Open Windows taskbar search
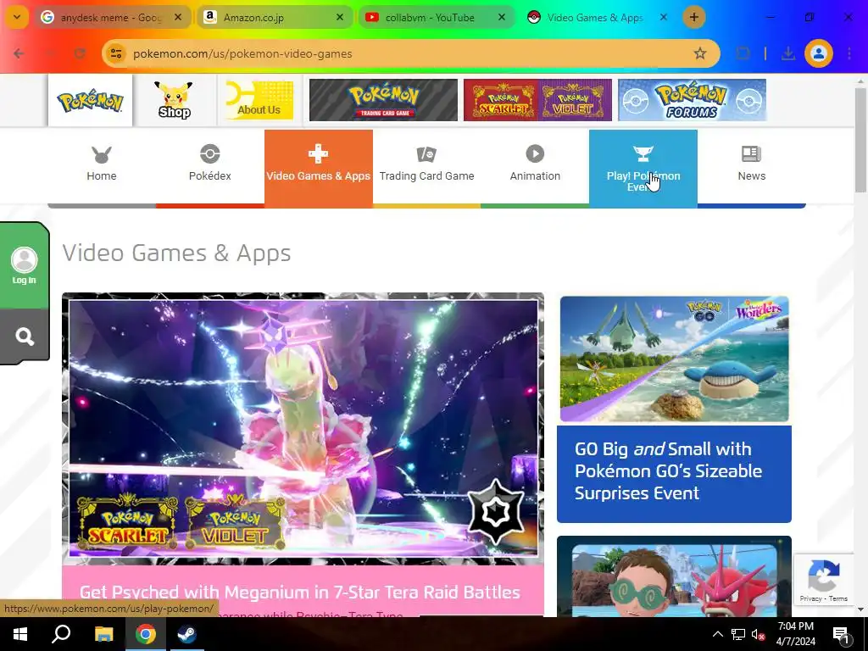The image size is (868, 651). (61, 634)
